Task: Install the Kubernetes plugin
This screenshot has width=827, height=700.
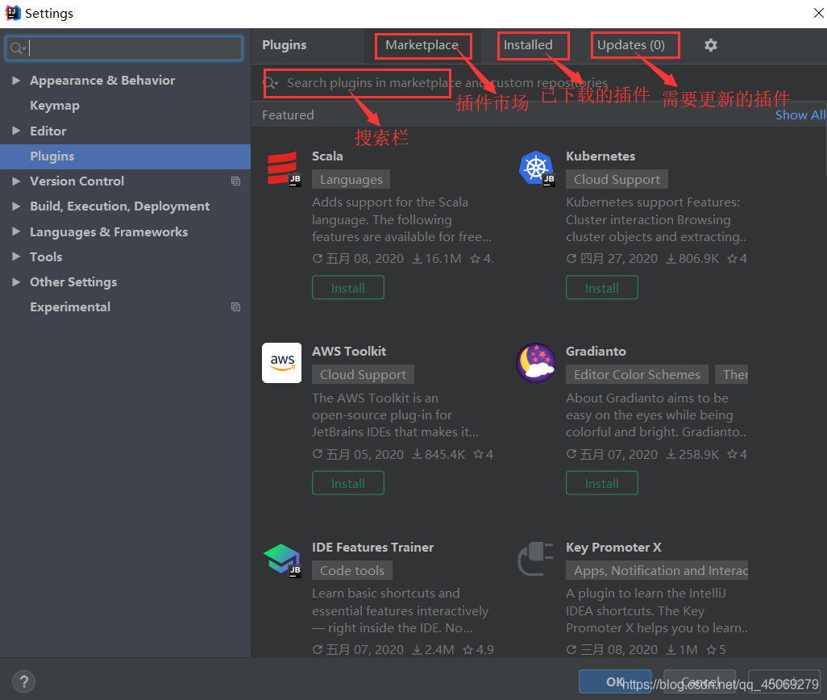Action: click(602, 288)
